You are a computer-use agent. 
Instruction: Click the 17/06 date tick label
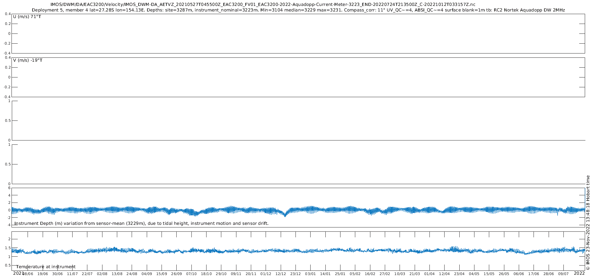534,274
